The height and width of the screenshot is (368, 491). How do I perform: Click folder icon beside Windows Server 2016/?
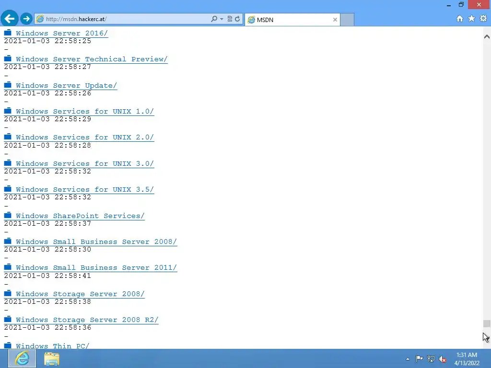click(x=8, y=32)
